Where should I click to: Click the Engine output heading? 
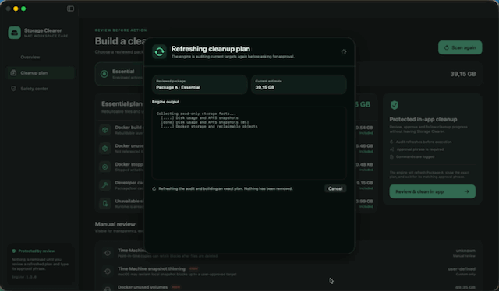[165, 102]
